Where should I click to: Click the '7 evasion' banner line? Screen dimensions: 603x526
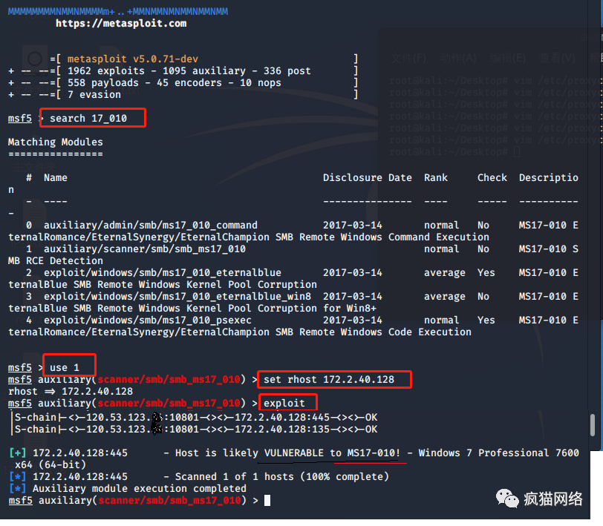click(94, 94)
